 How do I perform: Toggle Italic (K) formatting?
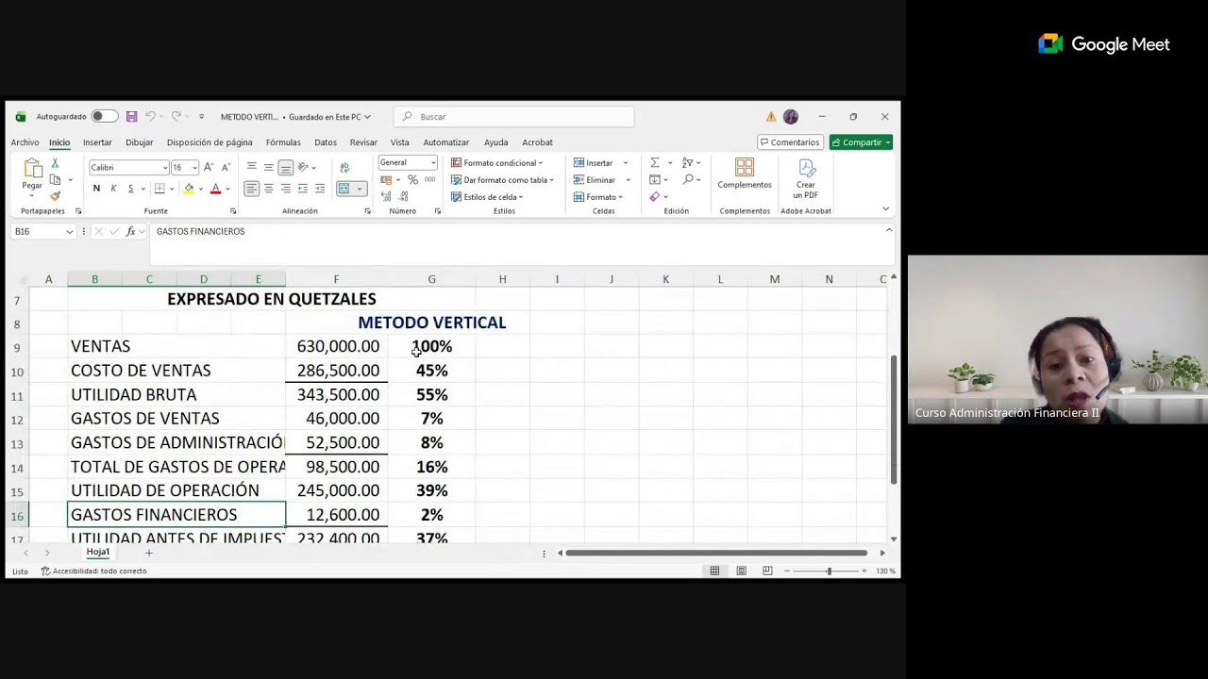click(x=113, y=189)
